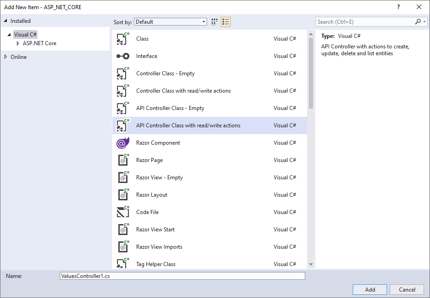Select 'API Controller Class - Empty' template

tap(170, 108)
